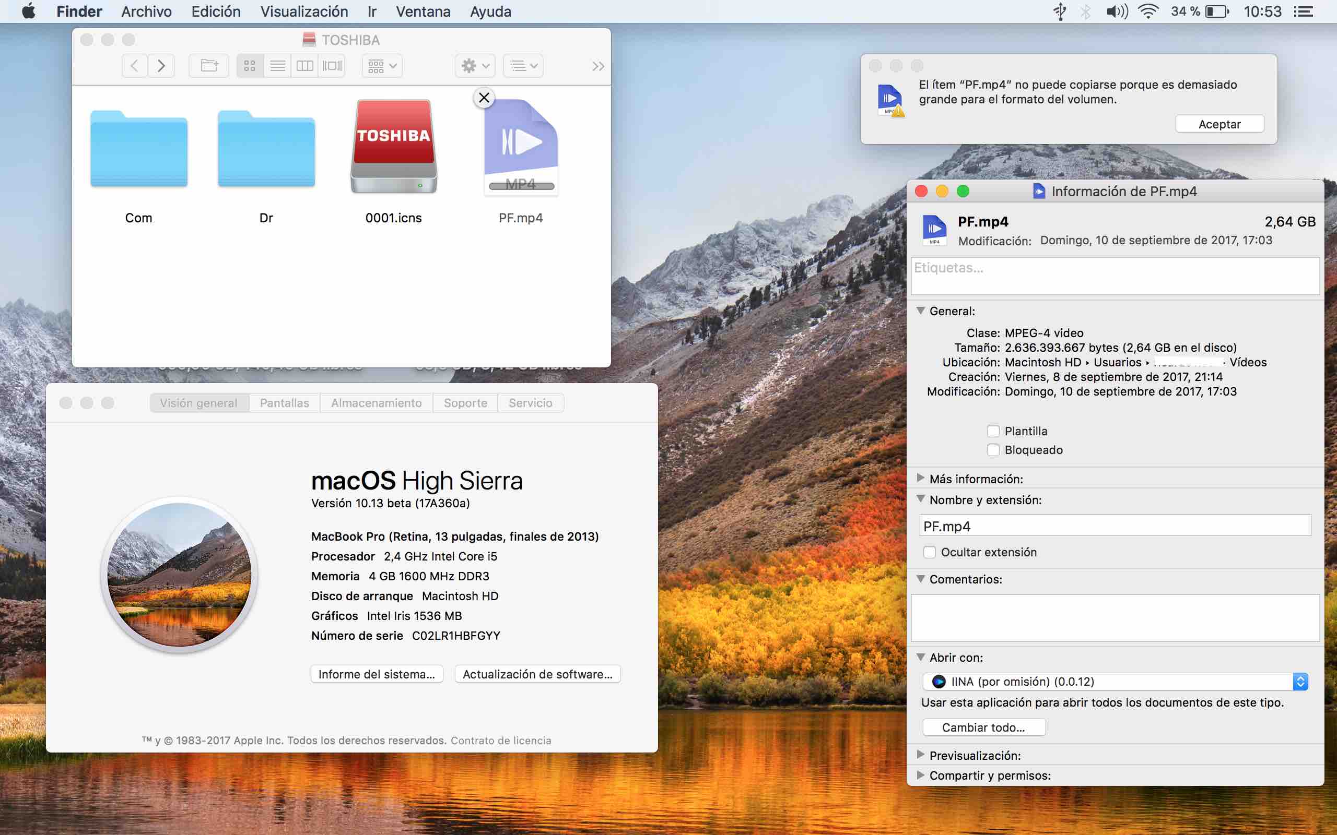This screenshot has width=1337, height=835.
Task: Open the Ayuda menu
Action: (490, 11)
